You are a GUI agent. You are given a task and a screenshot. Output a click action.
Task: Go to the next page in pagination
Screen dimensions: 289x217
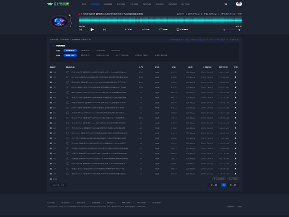[x=233, y=185]
